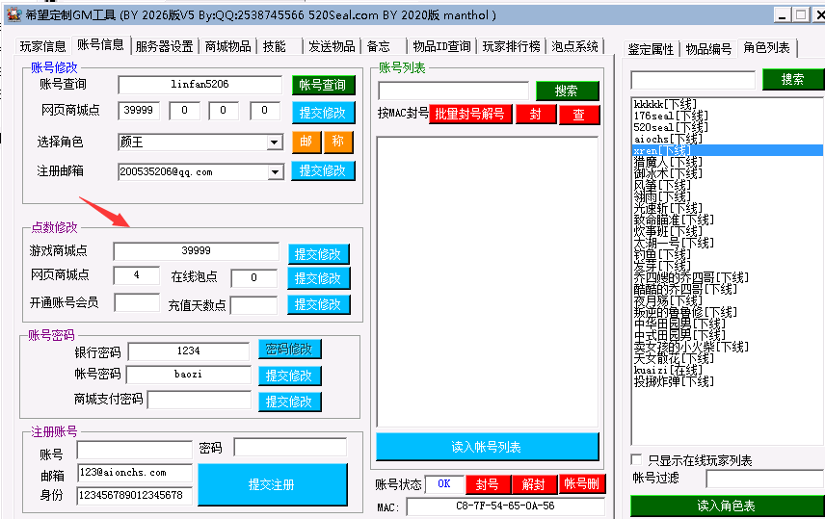Open the 物品编号 tab
The height and width of the screenshot is (519, 825).
(x=708, y=49)
